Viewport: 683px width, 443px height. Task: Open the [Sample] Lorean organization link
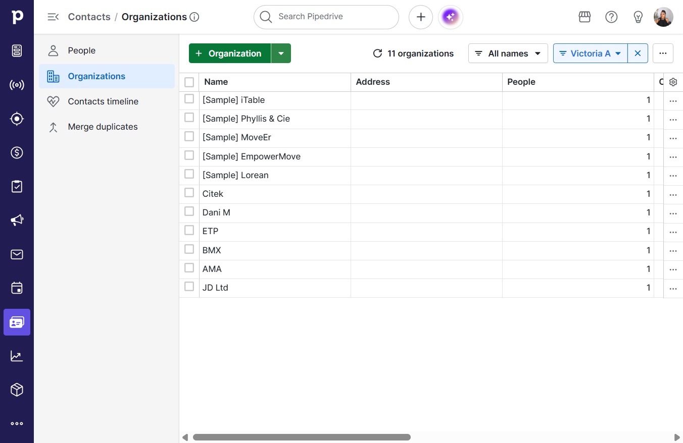point(235,175)
